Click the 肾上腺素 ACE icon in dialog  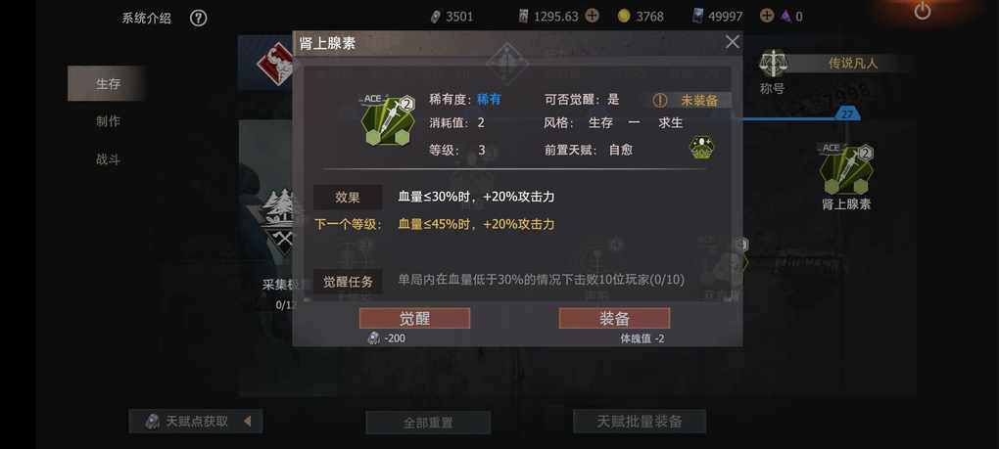(388, 120)
